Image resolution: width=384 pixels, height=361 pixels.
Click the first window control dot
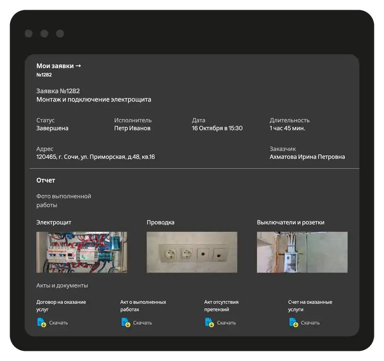[x=29, y=34]
